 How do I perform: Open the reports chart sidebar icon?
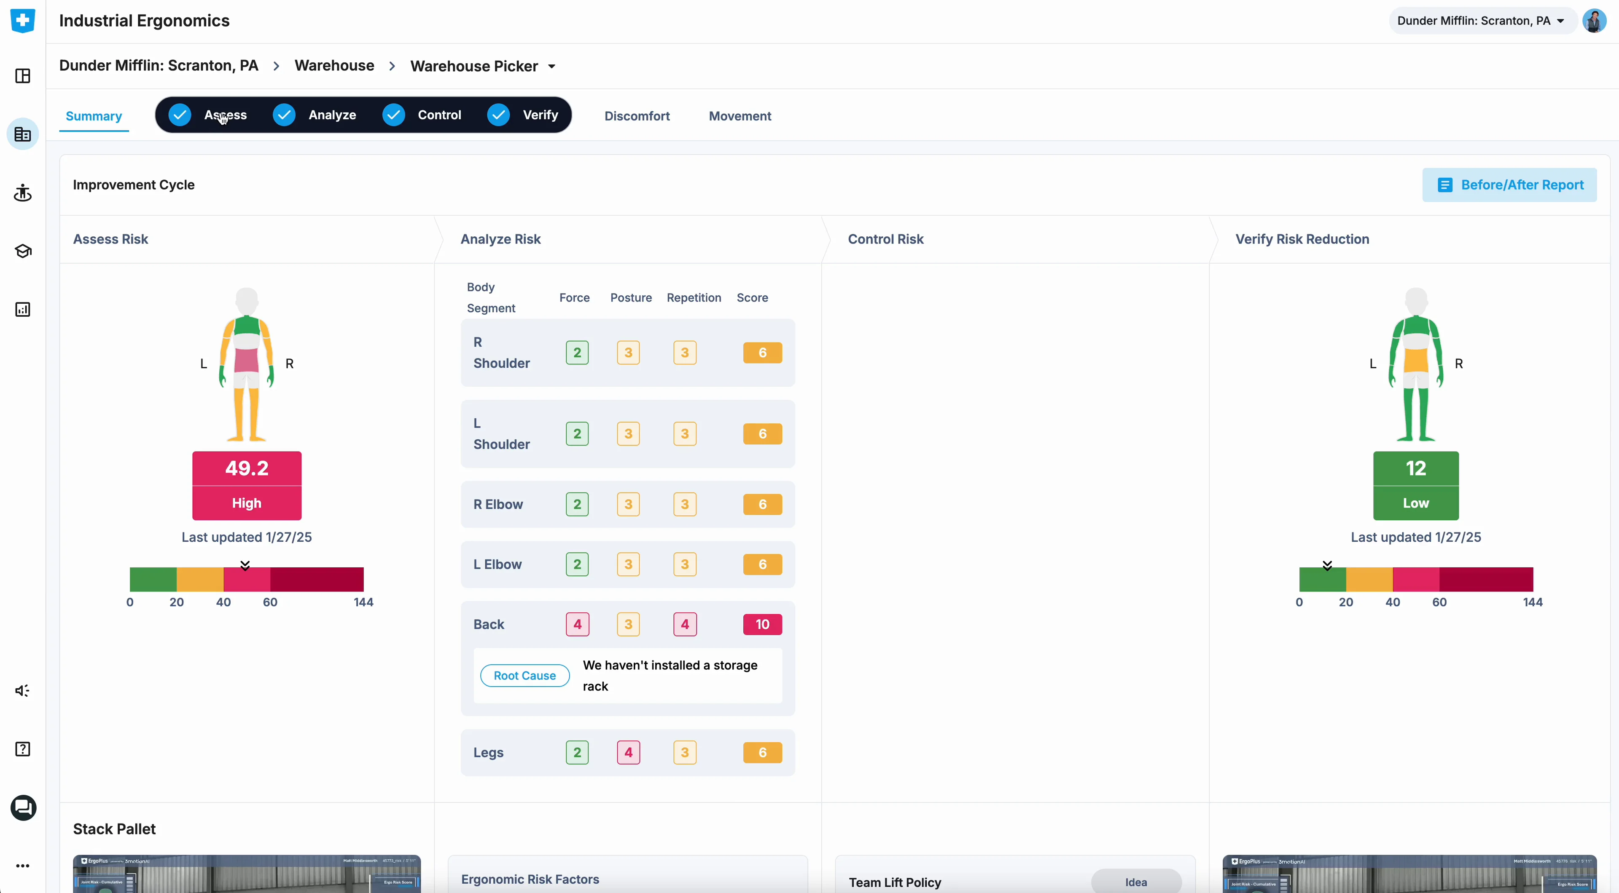23,310
